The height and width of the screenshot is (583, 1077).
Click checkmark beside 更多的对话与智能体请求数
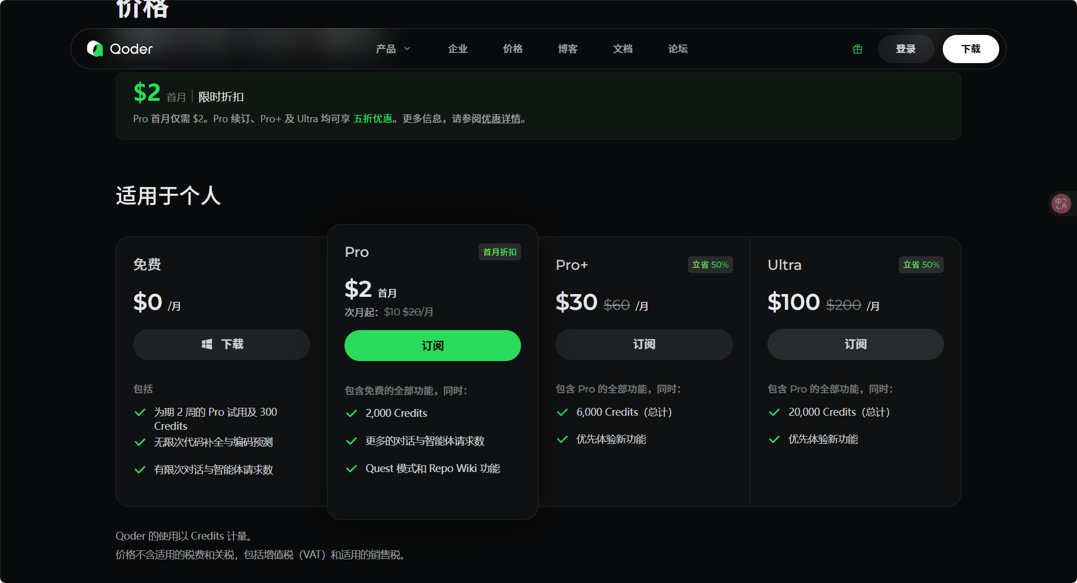coord(351,441)
